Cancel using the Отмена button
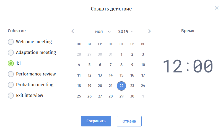 pyautogui.click(x=129, y=121)
